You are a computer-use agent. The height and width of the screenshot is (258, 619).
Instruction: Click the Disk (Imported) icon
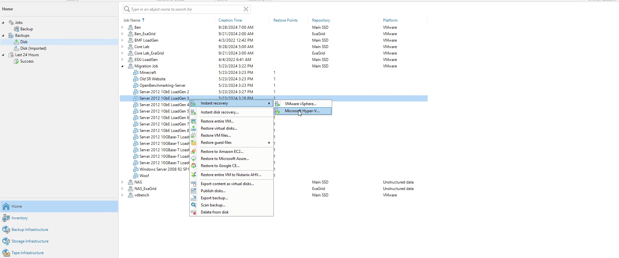[x=16, y=48]
